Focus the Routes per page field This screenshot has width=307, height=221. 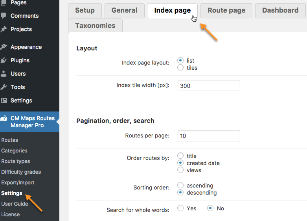click(x=209, y=136)
